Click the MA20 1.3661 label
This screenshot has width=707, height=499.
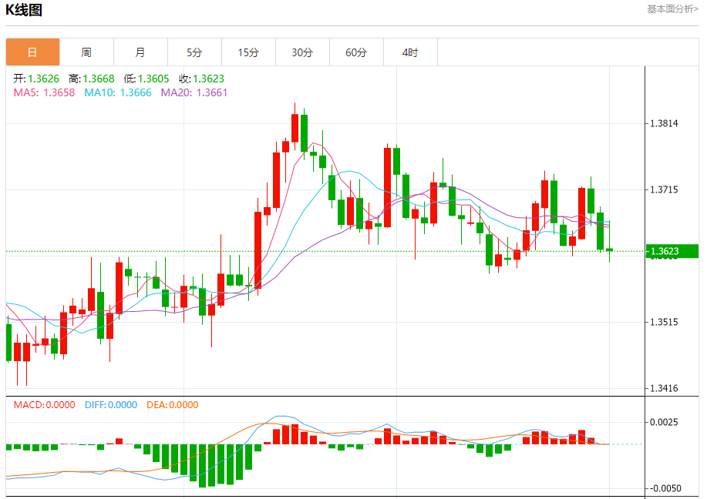pos(194,92)
